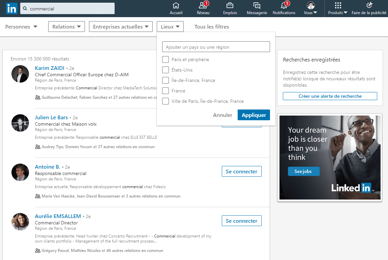Go to Accueil home icon
Viewport: 388px width, 260px height.
176,5
